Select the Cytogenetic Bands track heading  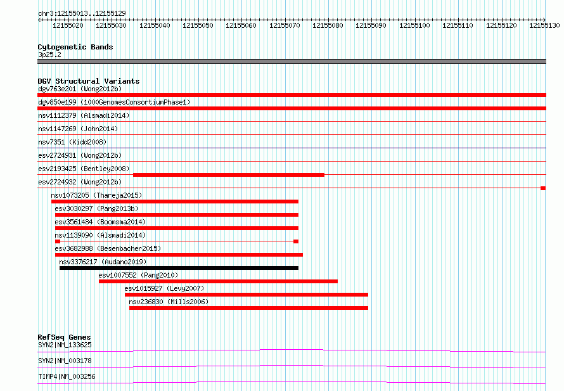click(75, 47)
